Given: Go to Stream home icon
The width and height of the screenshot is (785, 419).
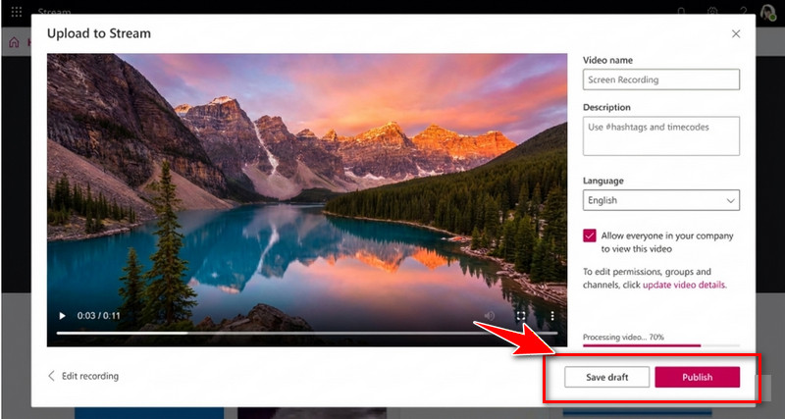Looking at the screenshot, I should pyautogui.click(x=14, y=42).
